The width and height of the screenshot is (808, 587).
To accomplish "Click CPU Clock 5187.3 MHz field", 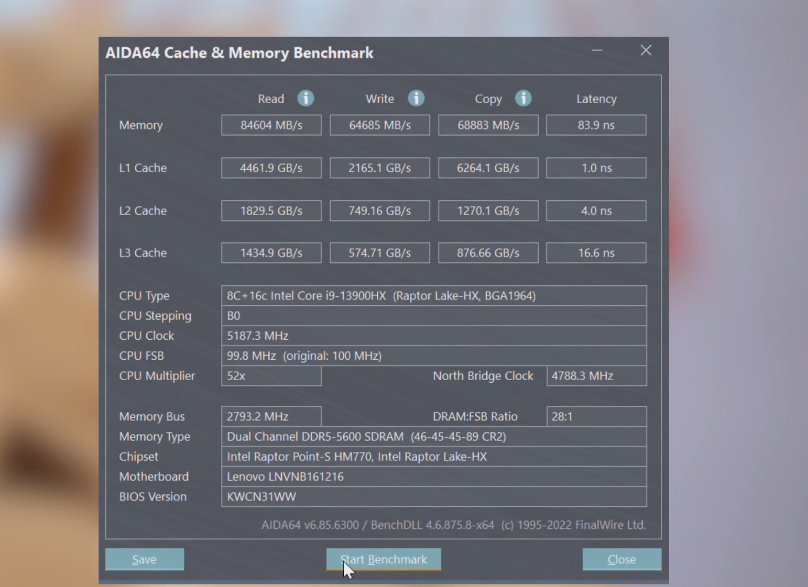I will (x=434, y=336).
